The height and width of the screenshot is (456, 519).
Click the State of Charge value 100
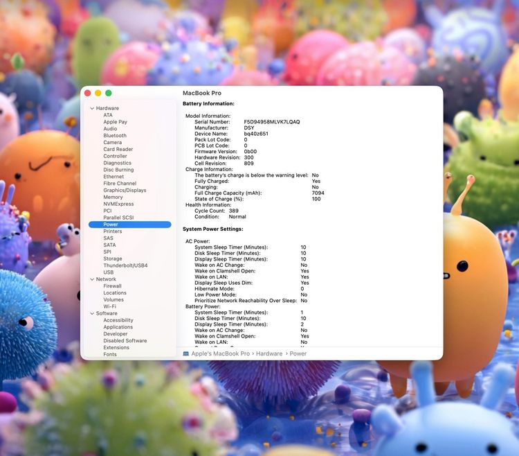click(x=316, y=199)
